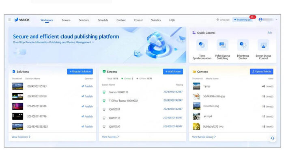Click the T10Plus-Taurus-10049002 screen status icon
The image size is (284, 162).
point(104,101)
